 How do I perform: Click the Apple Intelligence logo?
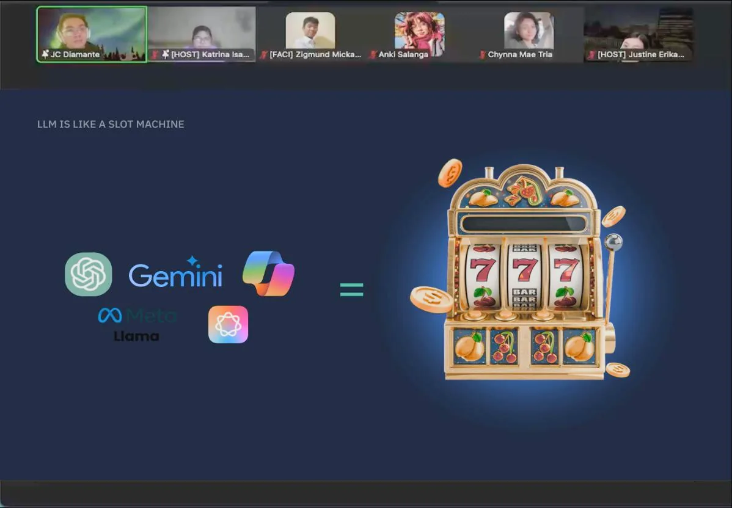click(229, 325)
